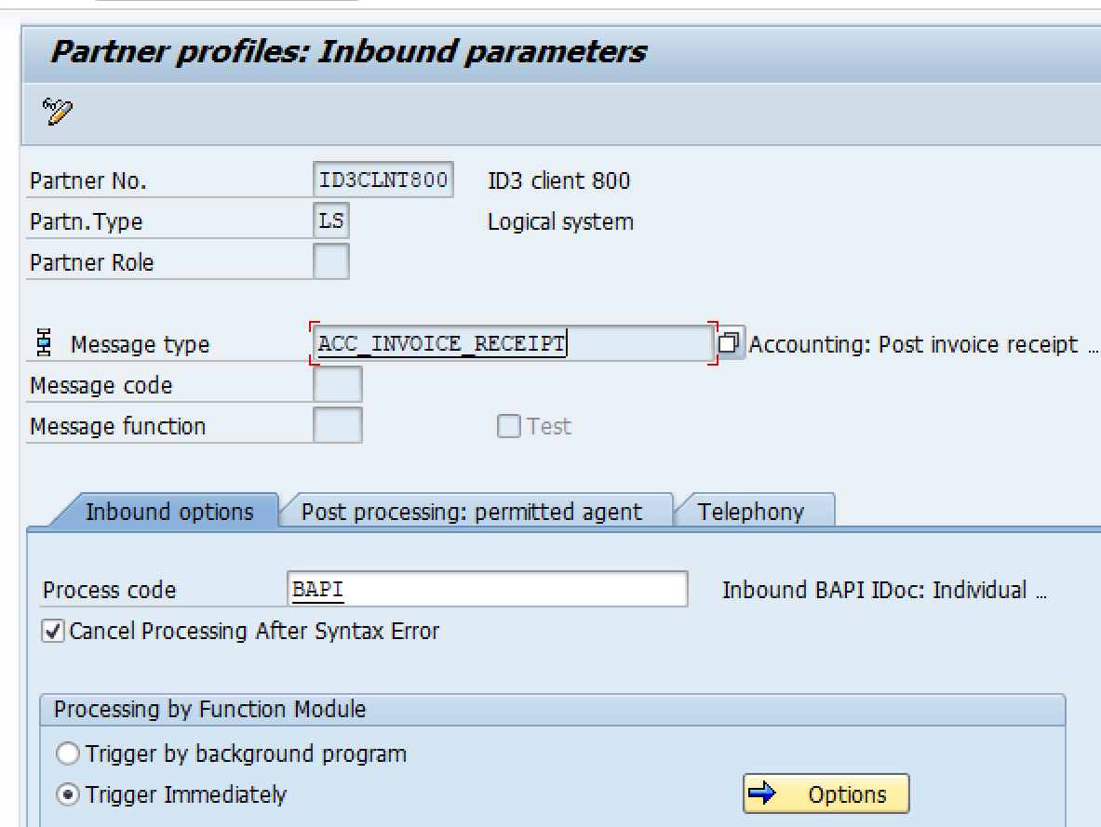This screenshot has height=827, width=1101.
Task: Switch to the Inbound options tab
Action: pos(168,512)
